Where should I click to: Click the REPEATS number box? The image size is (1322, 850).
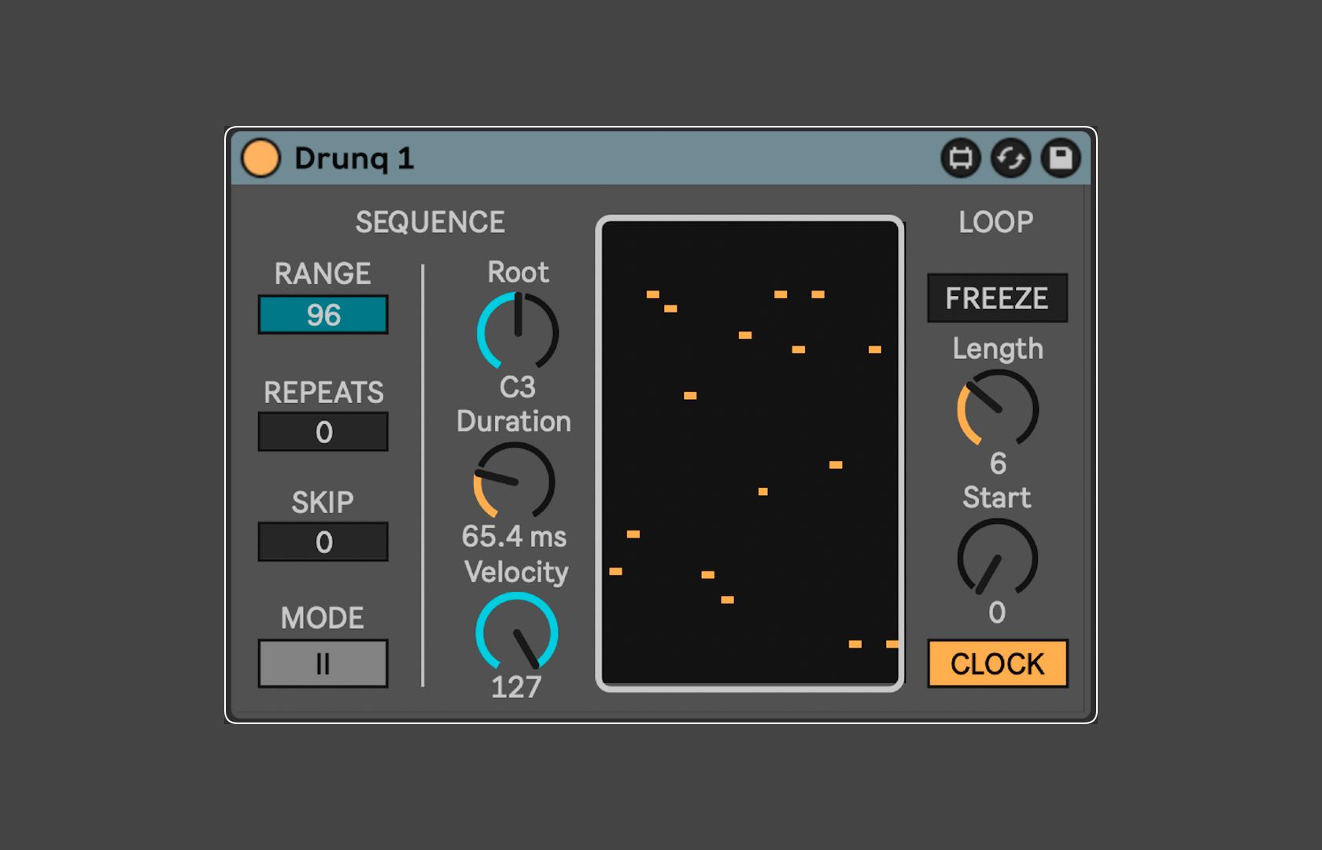[323, 432]
